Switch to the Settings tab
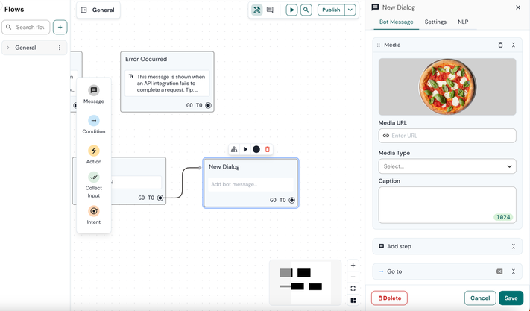530x311 pixels. 435,22
